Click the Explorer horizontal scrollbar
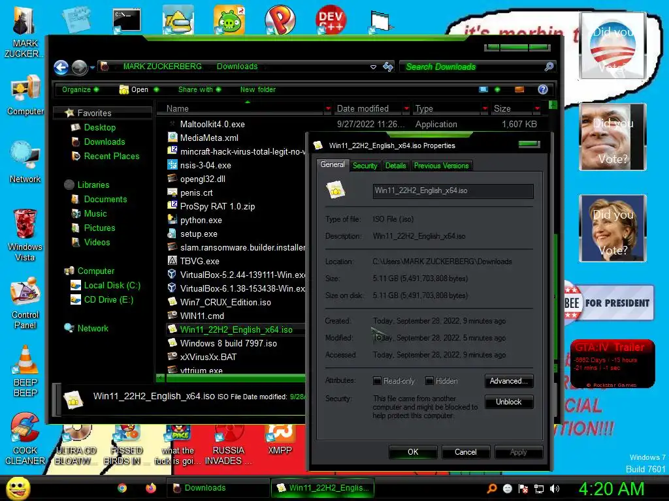The image size is (669, 501). click(235, 378)
